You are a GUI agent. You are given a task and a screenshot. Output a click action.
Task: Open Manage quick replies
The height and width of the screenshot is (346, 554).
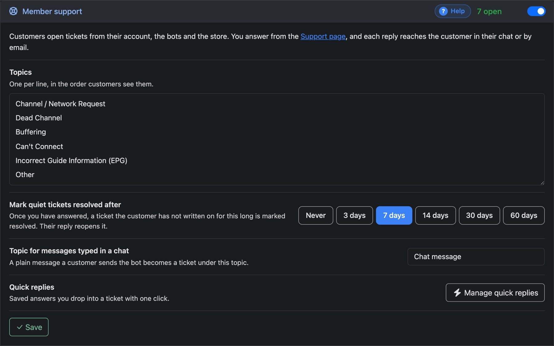[495, 293]
